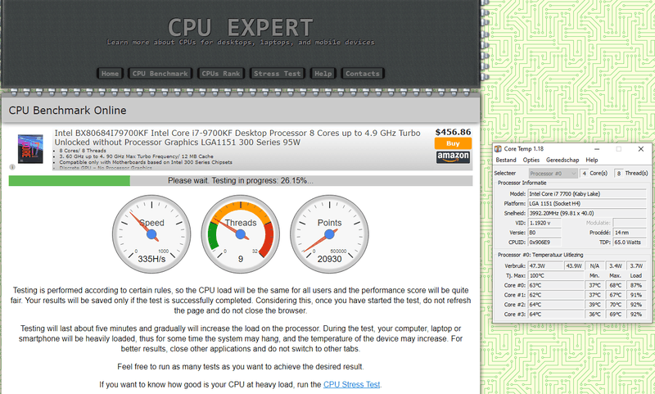Click the Versie value B0
Screen dimensions: 655x394
click(544, 233)
